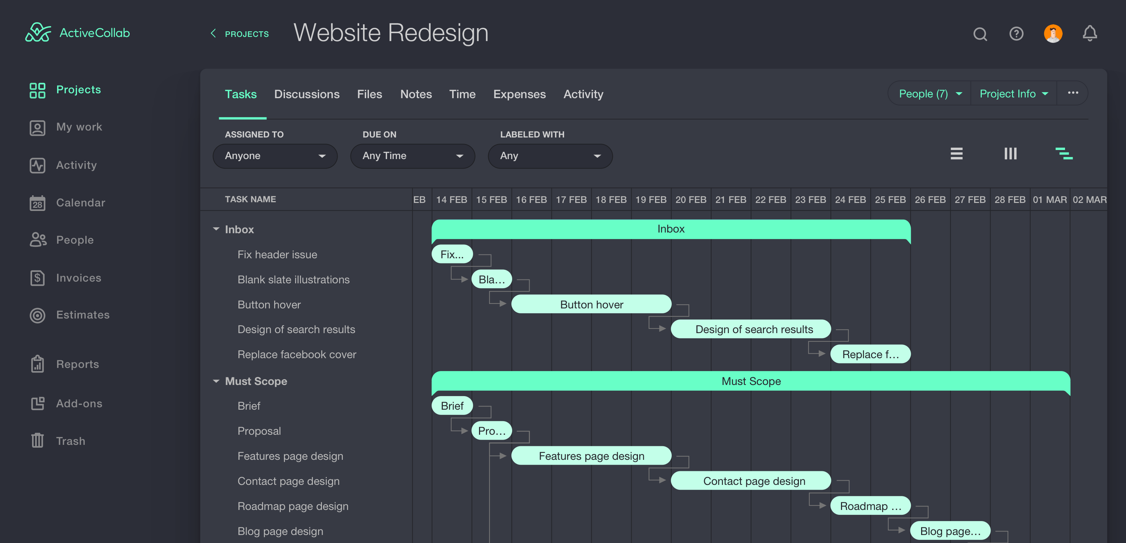Open Blog page design task name

(280, 531)
